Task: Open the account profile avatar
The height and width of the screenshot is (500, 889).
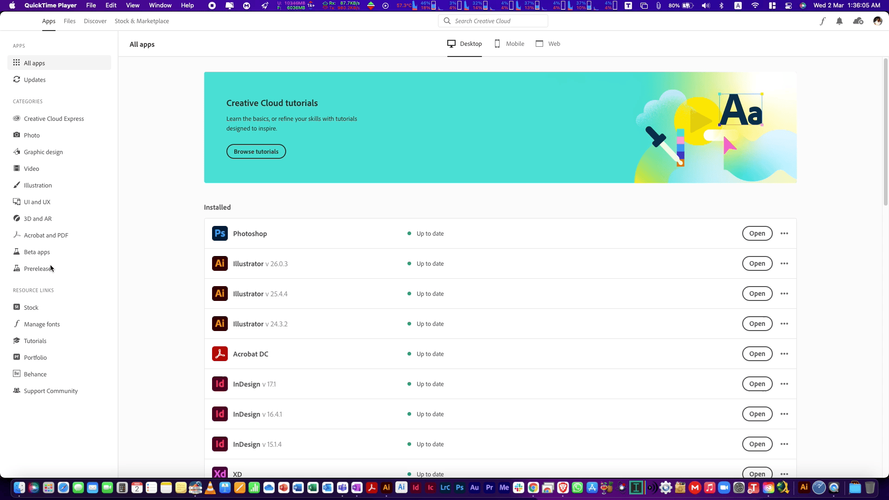Action: pos(877,21)
